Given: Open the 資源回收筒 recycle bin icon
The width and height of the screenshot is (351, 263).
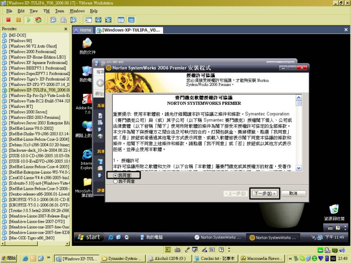Looking at the screenshot, I should [334, 212].
